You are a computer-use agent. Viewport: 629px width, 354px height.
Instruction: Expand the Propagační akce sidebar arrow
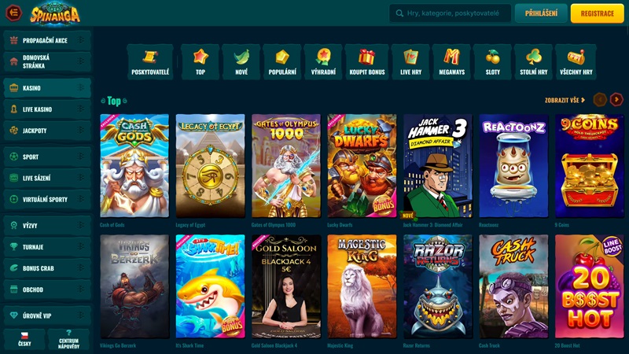click(x=81, y=40)
